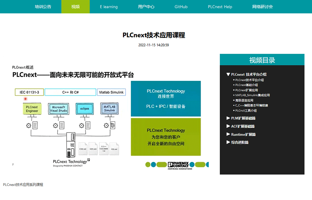This screenshot has width=312, height=200.
Task: Expand the ACF扩展基础篇 section
Action: (x=243, y=126)
